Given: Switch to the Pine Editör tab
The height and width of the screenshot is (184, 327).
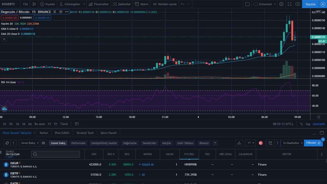Looking at the screenshot, I should point(62,133).
